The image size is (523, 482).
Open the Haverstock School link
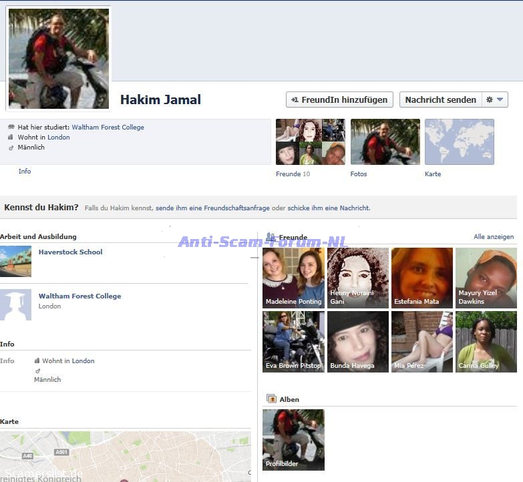pyautogui.click(x=70, y=252)
